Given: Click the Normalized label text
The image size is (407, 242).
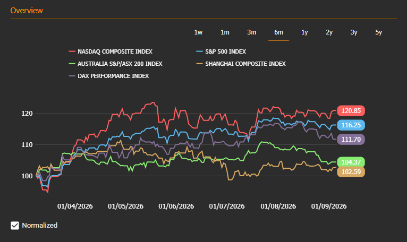Looking at the screenshot, I should click(40, 226).
